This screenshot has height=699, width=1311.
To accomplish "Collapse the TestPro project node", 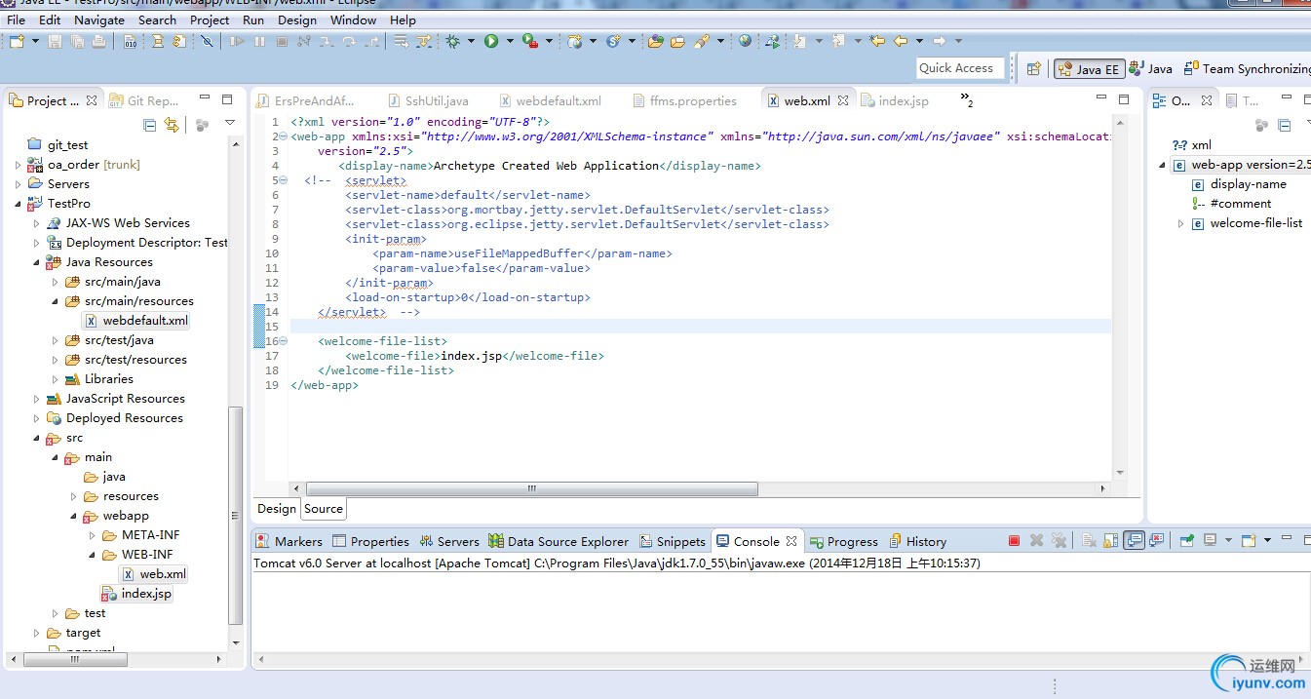I will [x=19, y=204].
